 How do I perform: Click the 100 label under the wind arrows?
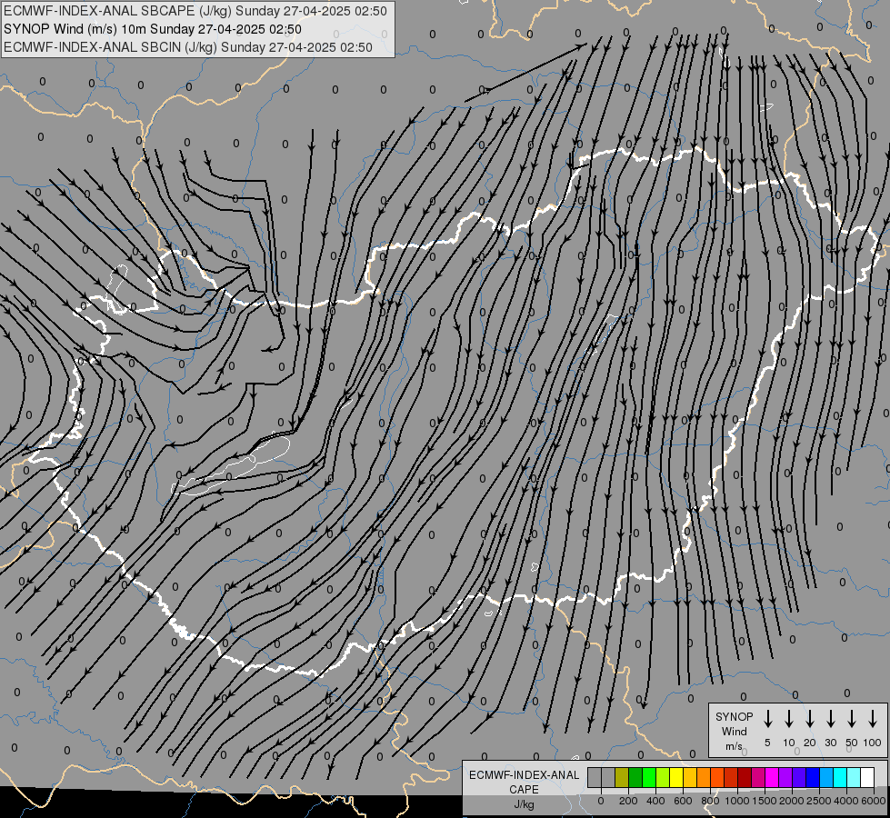coord(873,743)
